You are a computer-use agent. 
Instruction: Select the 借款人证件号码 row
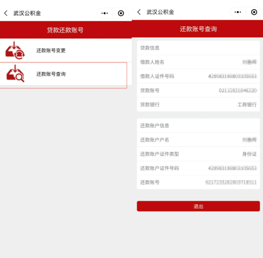pyautogui.click(x=198, y=76)
